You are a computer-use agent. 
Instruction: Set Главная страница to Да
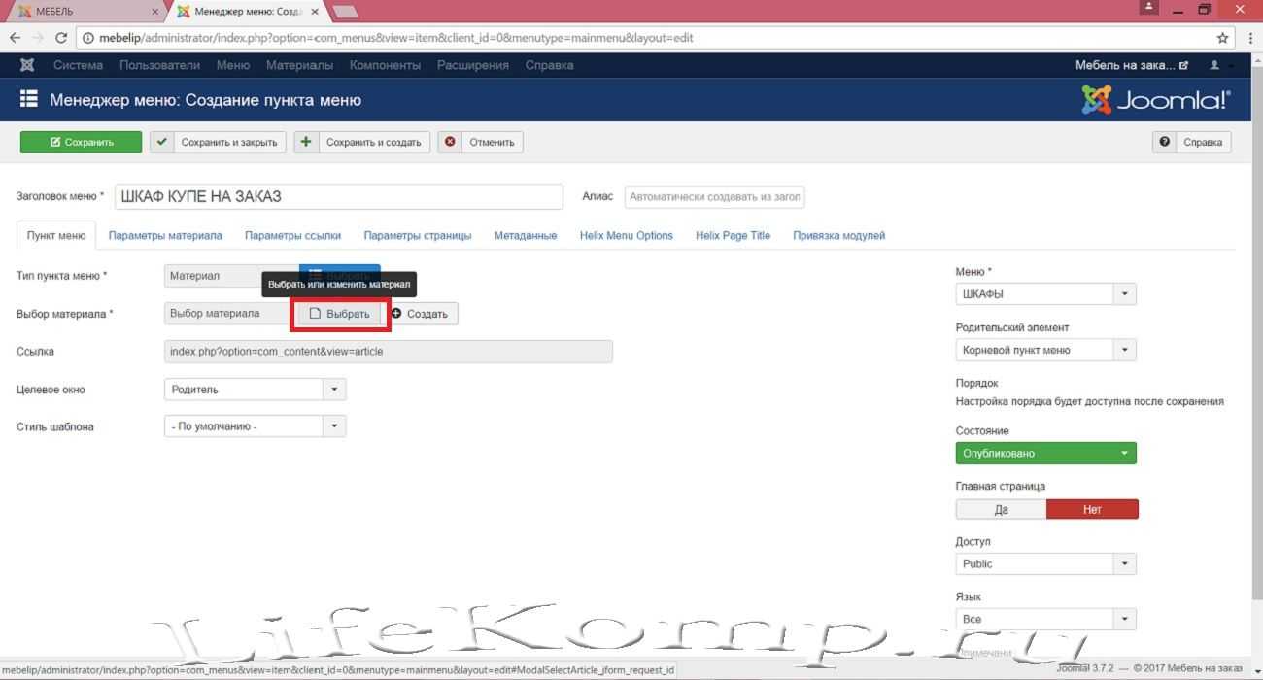pos(1001,509)
